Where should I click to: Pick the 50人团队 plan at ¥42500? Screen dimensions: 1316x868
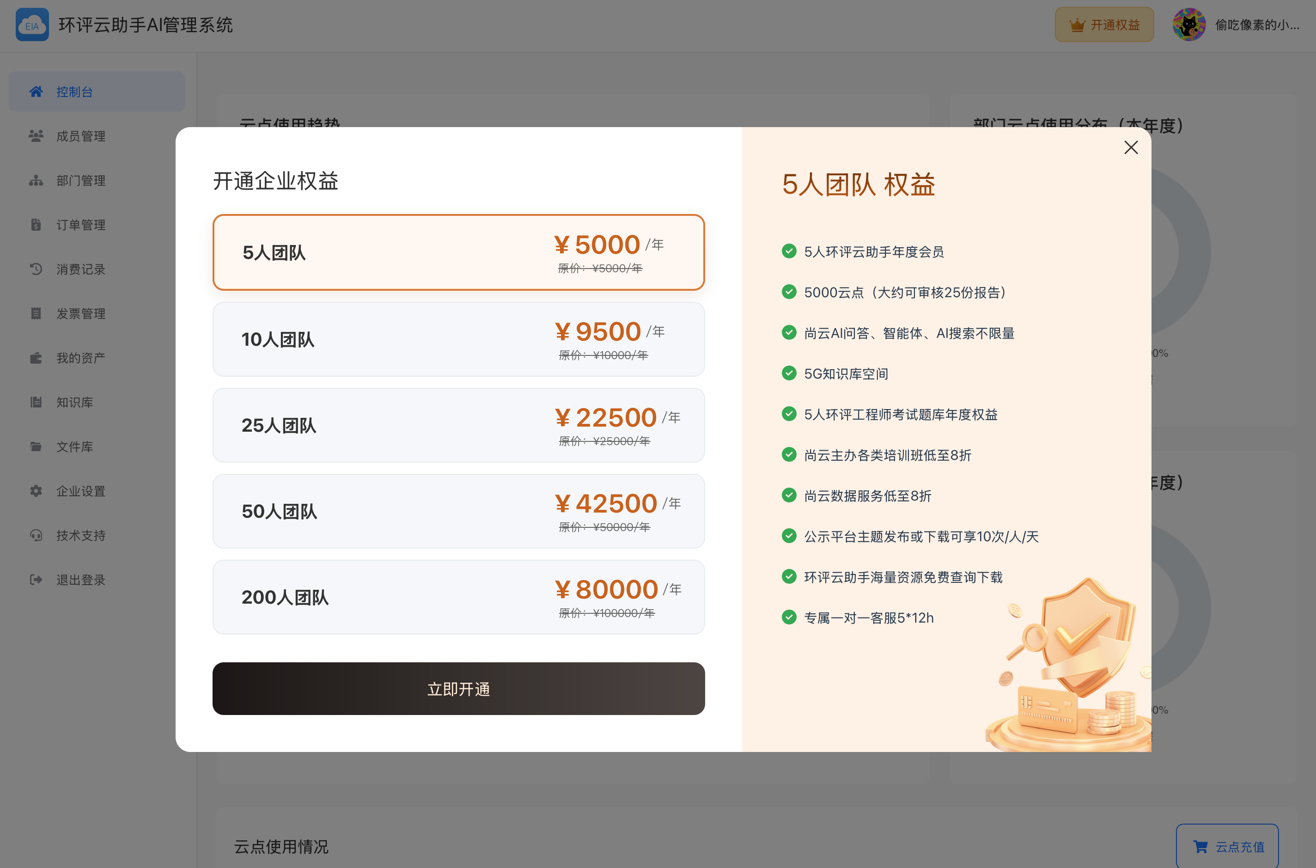(x=458, y=511)
